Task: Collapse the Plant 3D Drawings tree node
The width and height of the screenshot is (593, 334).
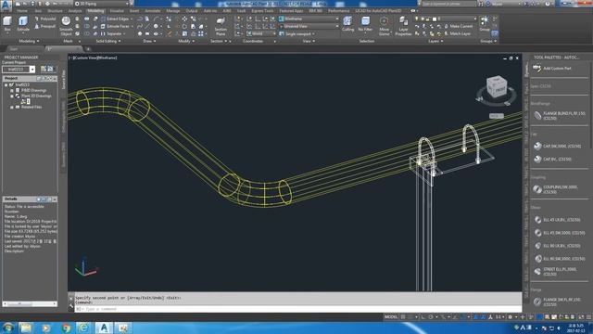Action: tap(12, 96)
